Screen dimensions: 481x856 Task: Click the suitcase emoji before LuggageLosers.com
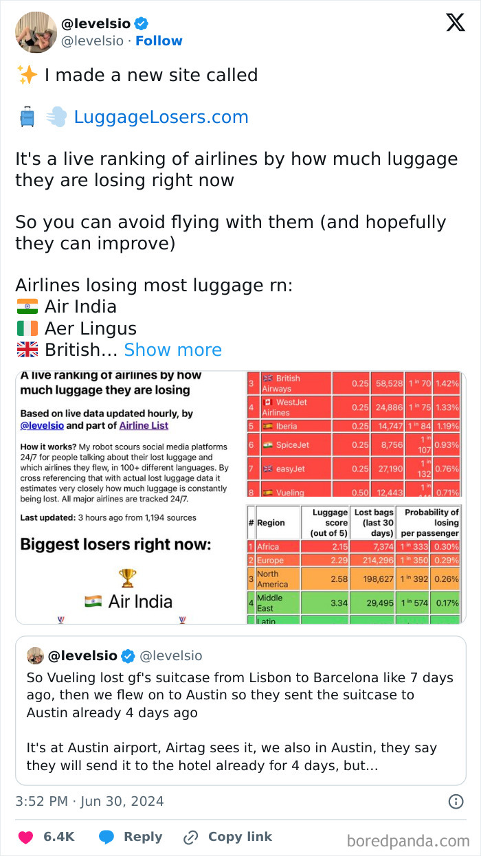click(x=26, y=117)
